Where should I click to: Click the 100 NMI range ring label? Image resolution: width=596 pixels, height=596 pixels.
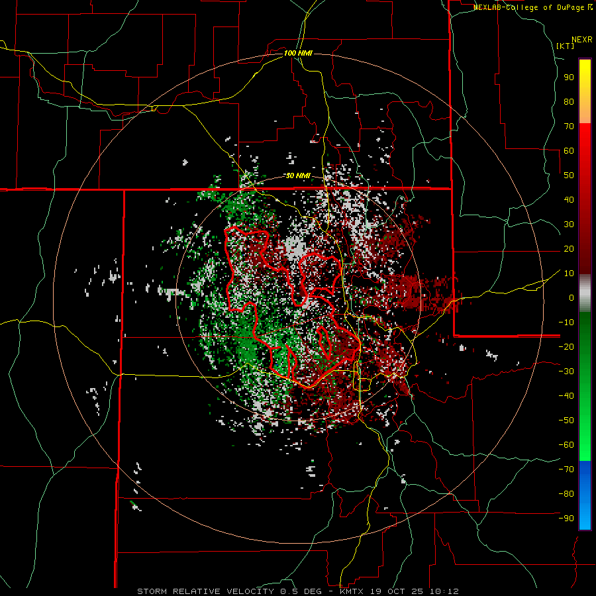pos(298,53)
